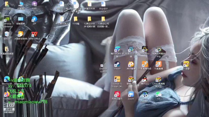Open the Control Panel (控制面板) icon
Image resolution: width=209 pixels, height=117 pixels.
coord(21,21)
